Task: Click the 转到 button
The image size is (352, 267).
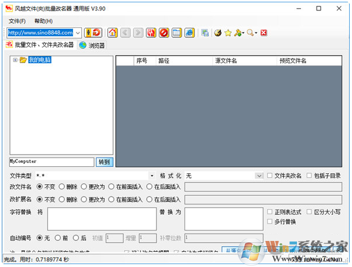Action: pyautogui.click(x=104, y=162)
